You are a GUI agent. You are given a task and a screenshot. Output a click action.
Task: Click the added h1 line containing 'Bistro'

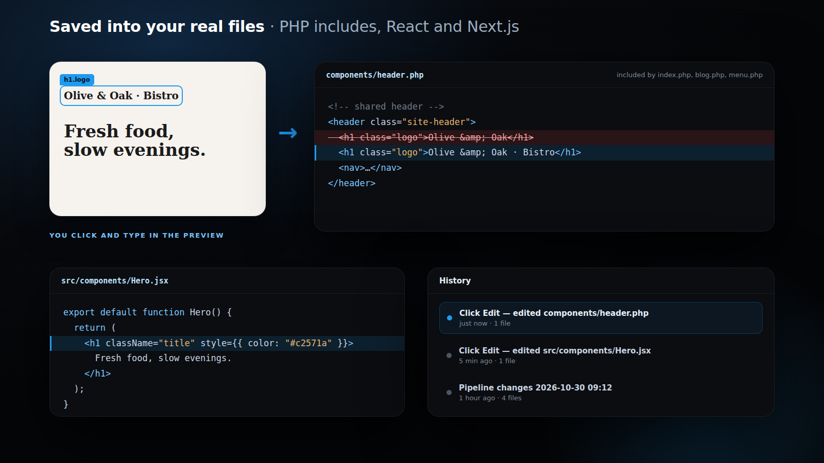[x=544, y=153]
